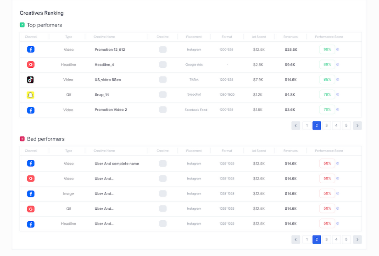Screen dimensions: 379x256
Task: Open page 5 of Bad performers list
Action: point(346,239)
